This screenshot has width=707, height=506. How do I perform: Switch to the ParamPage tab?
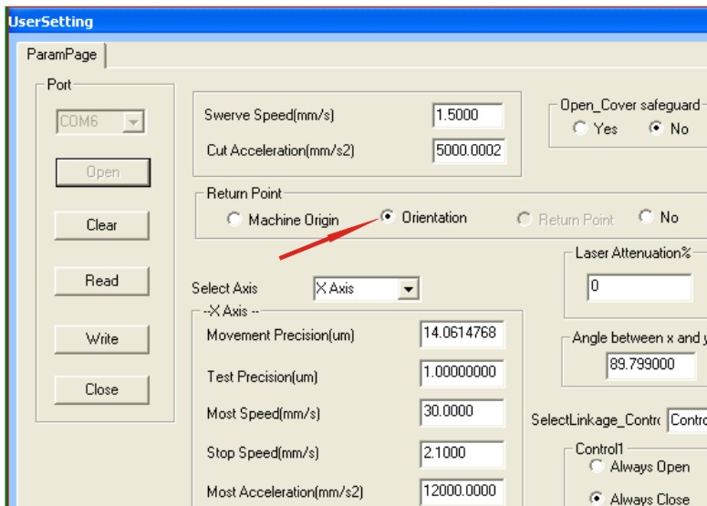click(x=61, y=55)
